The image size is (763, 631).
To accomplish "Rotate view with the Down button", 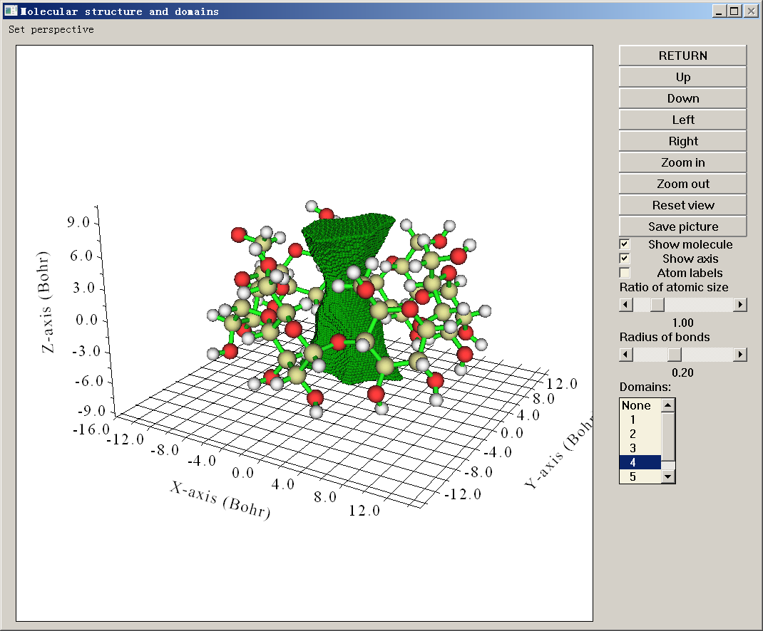I will [682, 98].
